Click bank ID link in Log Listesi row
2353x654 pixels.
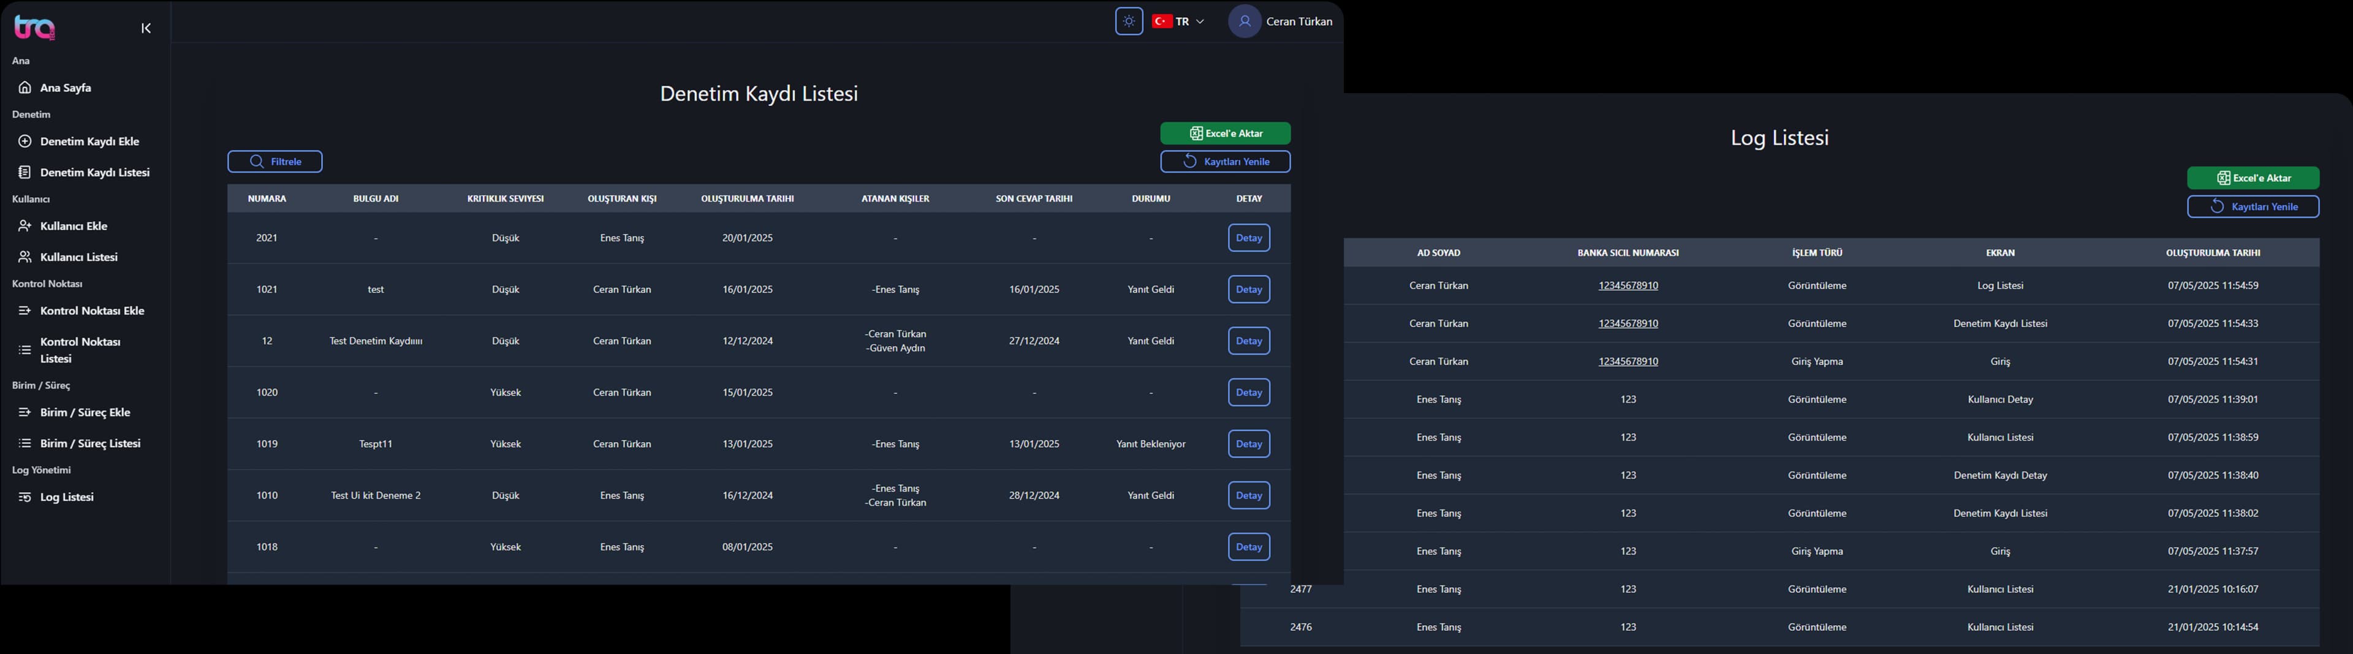click(x=1627, y=286)
